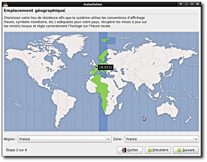Viewport: 207px width, 162px height.
Task: Click the black location dot on France
Action: pos(96,67)
